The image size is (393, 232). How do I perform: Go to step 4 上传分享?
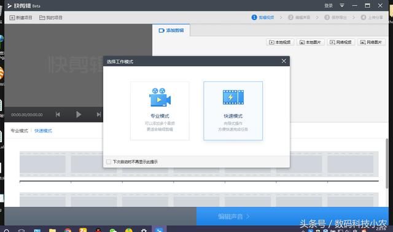(x=372, y=18)
